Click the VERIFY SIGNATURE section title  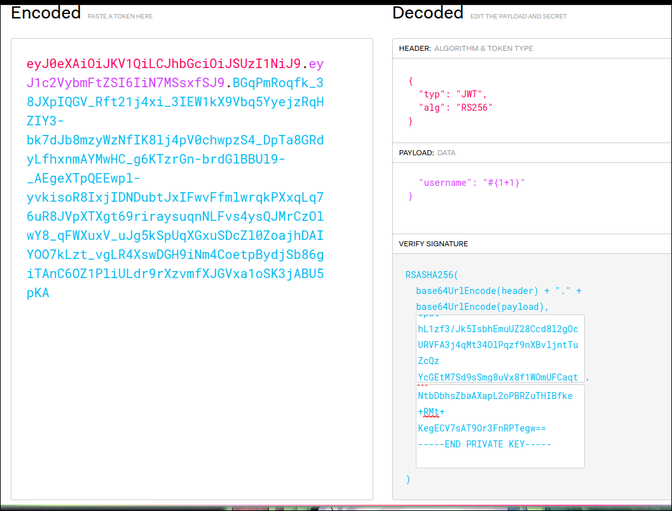[433, 244]
